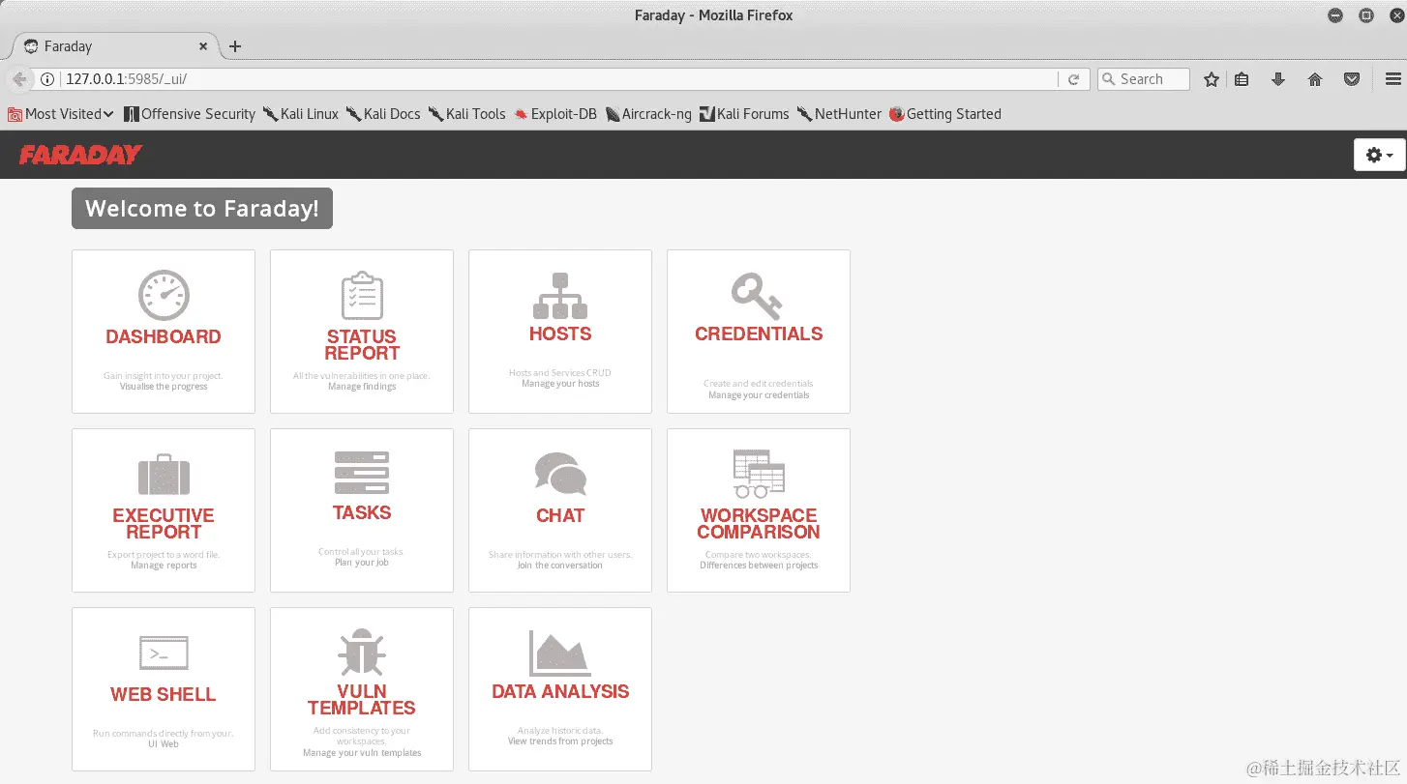Open the Offensive Security bookmark
This screenshot has width=1407, height=784.
tap(190, 114)
